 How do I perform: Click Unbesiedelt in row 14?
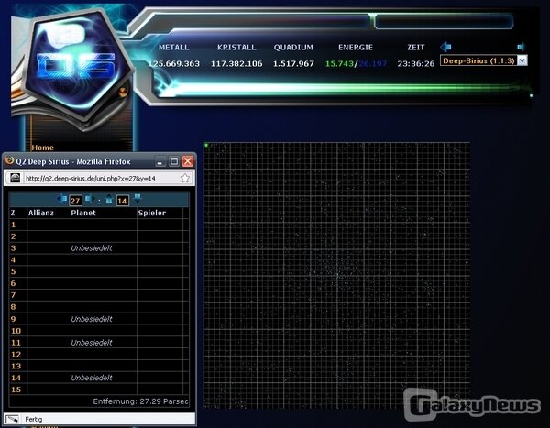[x=92, y=378]
